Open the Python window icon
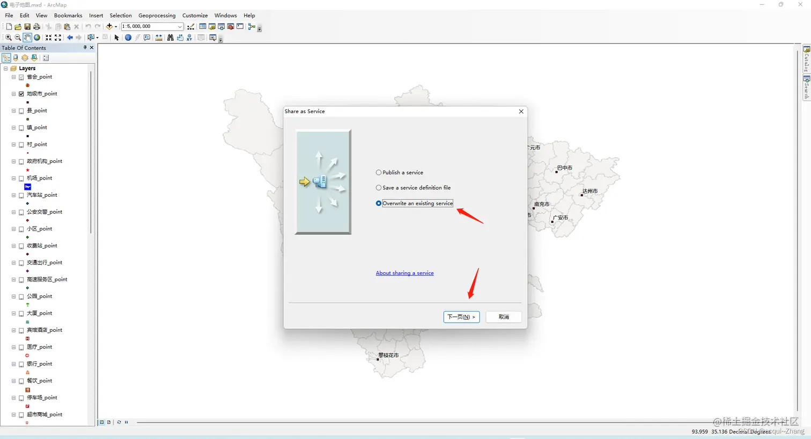The height and width of the screenshot is (439, 811). [240, 26]
